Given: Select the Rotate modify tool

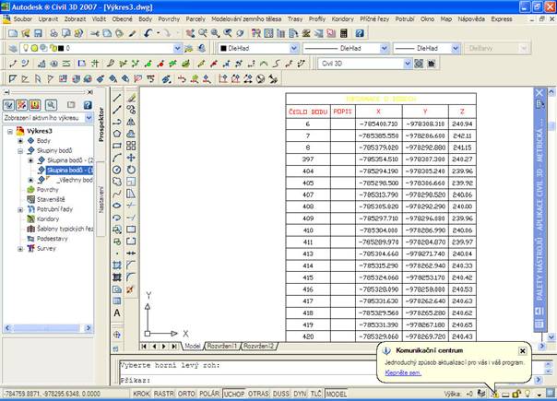Looking at the screenshot, I should pyautogui.click(x=131, y=170).
